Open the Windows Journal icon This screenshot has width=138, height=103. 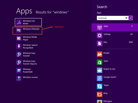point(19,79)
